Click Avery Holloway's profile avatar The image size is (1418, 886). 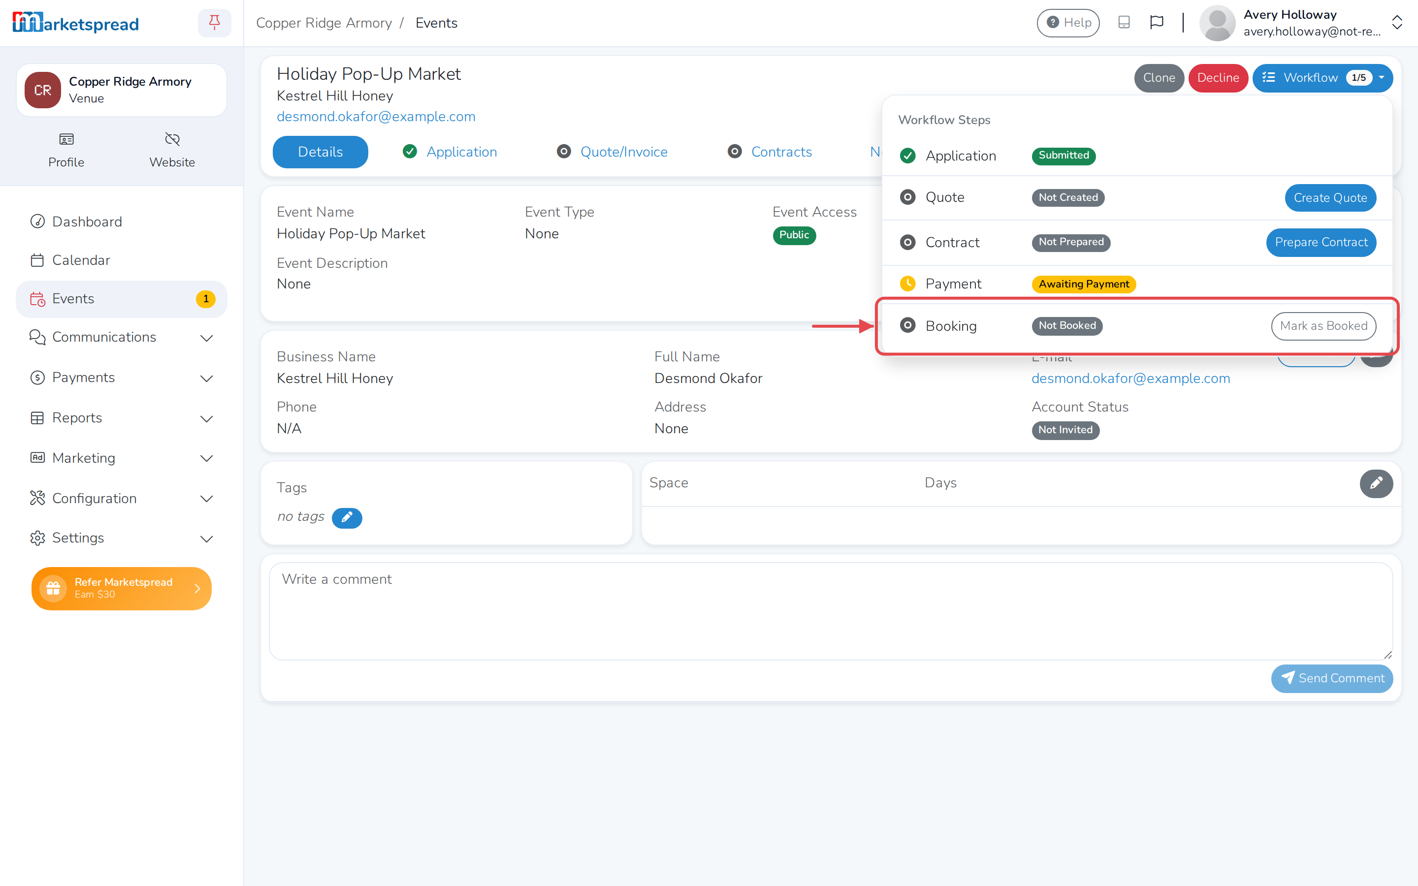tap(1217, 23)
